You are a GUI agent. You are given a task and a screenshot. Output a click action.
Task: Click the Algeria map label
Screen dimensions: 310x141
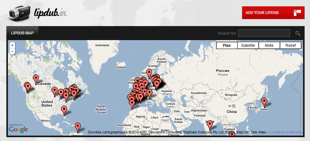pos(141,116)
